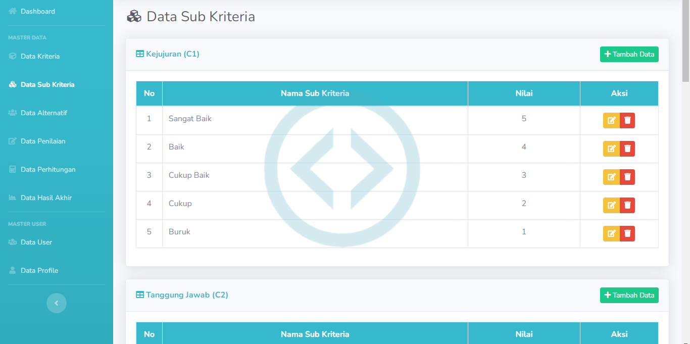Select the Data Kriteria sidebar icon
Image resolution: width=690 pixels, height=344 pixels.
(x=12, y=56)
